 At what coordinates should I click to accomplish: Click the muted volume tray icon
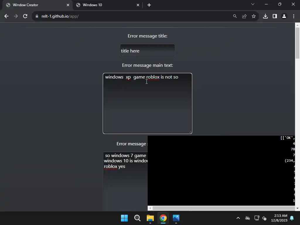pyautogui.click(x=264, y=218)
